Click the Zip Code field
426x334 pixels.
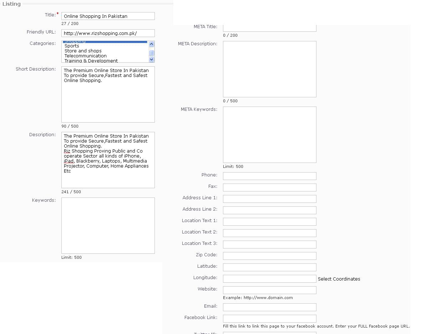pos(269,256)
